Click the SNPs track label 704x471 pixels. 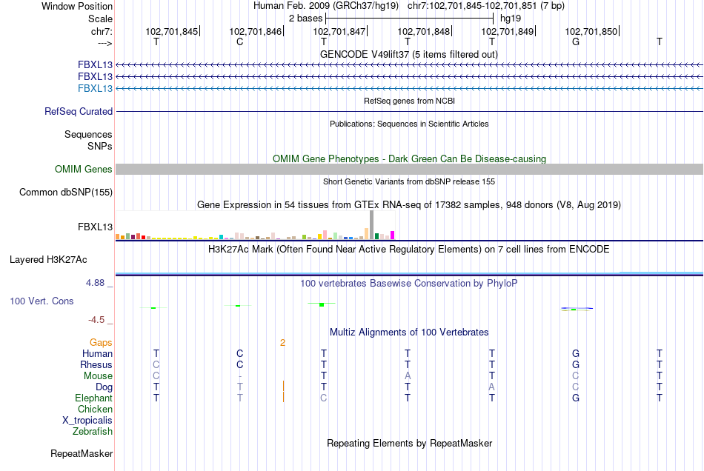(x=100, y=146)
